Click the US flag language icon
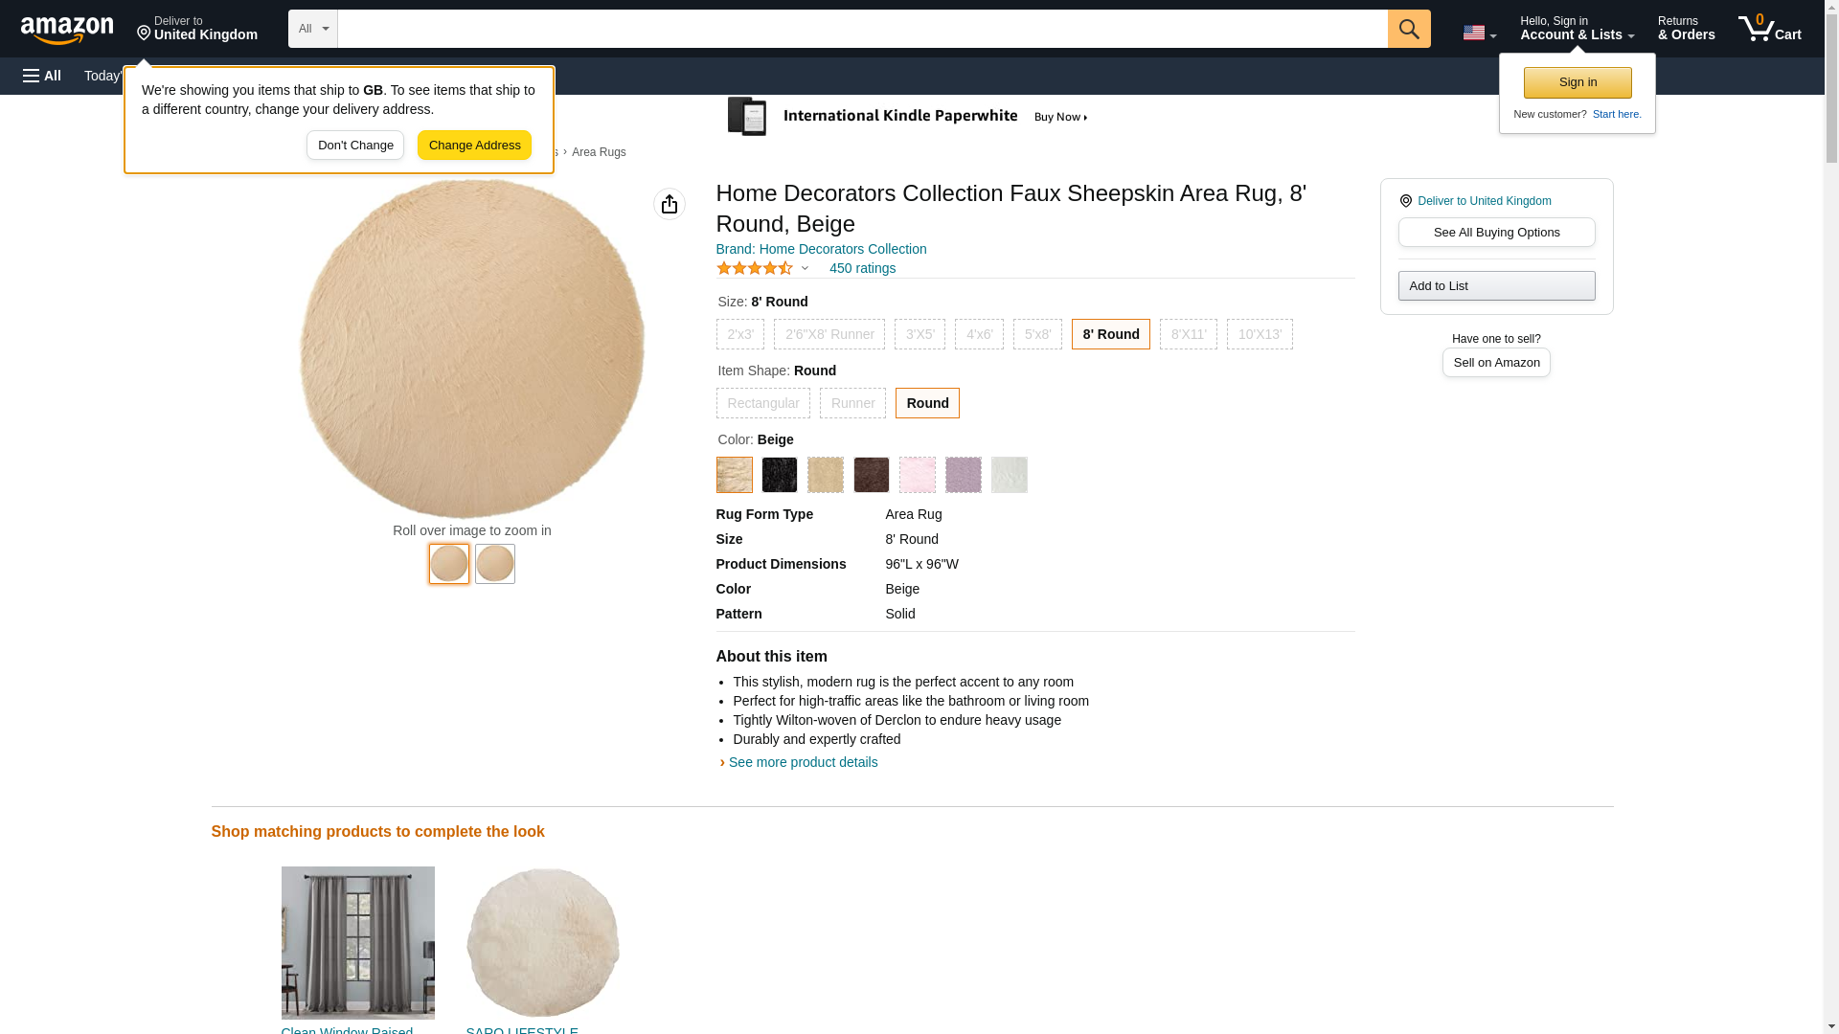The height and width of the screenshot is (1034, 1839). (1478, 33)
